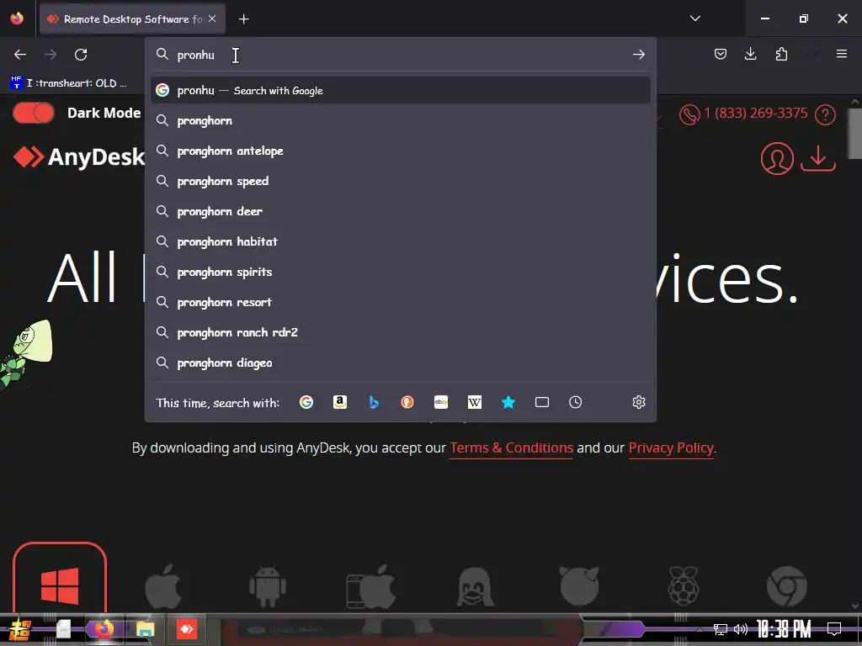The image size is (862, 646).
Task: Click the AnyDesk download arrow icon
Action: coord(818,158)
